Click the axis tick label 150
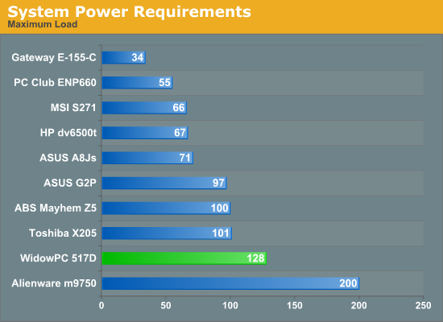This screenshot has height=322, width=443. pyautogui.click(x=294, y=306)
